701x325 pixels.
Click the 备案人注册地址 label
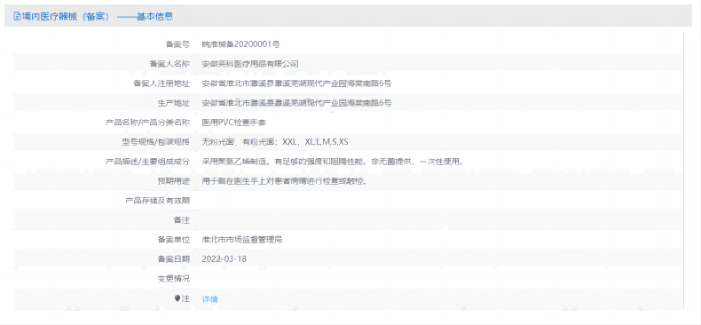pyautogui.click(x=161, y=83)
